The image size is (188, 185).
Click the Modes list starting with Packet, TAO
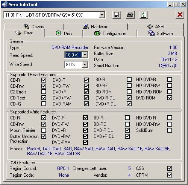tap(99, 151)
